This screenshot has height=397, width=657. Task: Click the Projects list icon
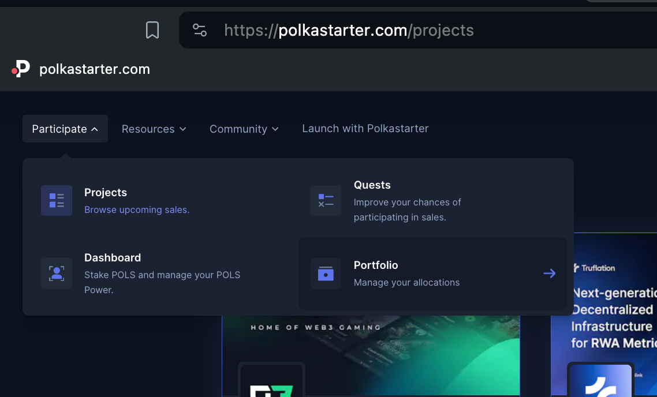click(57, 201)
